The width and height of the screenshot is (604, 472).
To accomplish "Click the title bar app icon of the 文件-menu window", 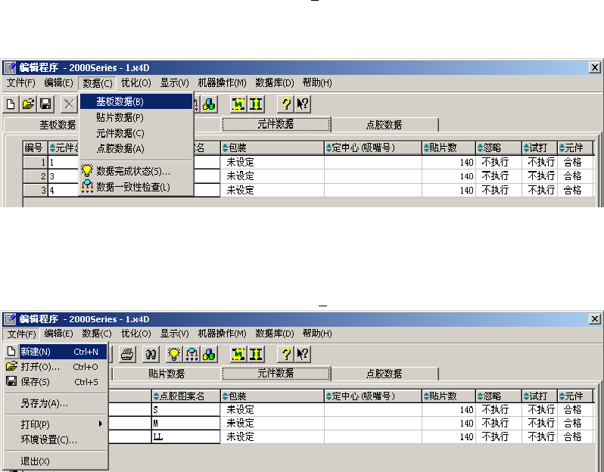I will [10, 319].
